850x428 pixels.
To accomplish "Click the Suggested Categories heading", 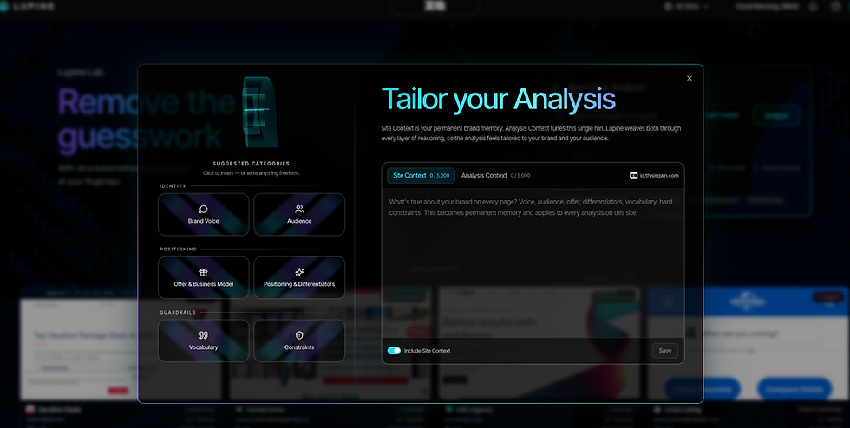I will [x=251, y=164].
